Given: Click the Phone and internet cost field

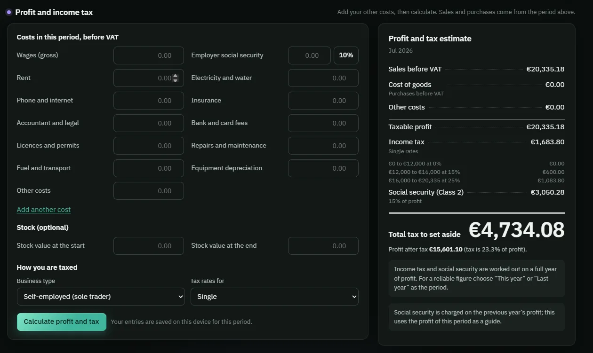Looking at the screenshot, I should (x=149, y=101).
